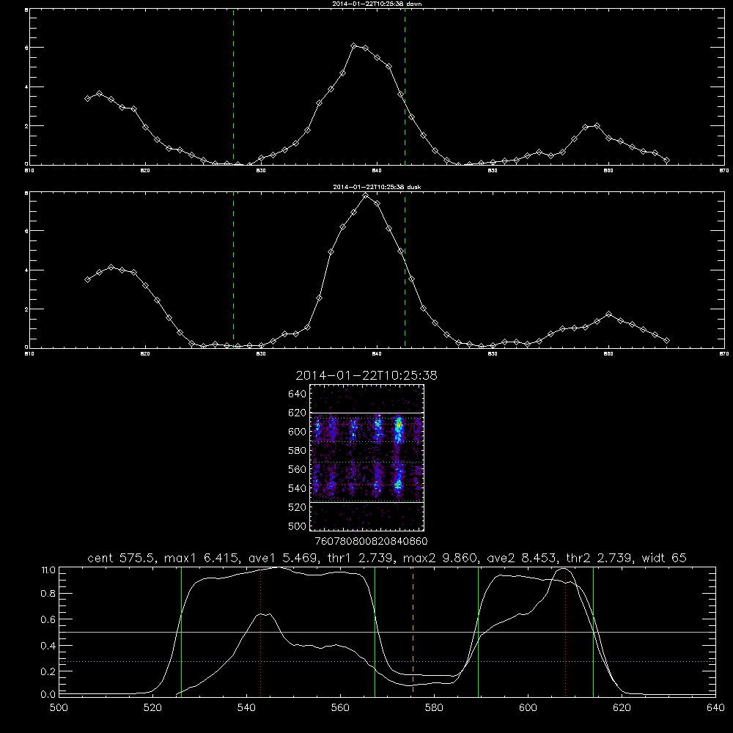Click the left green dashed line in the dusk plot
Screen dimensions: 733x733
(x=233, y=270)
